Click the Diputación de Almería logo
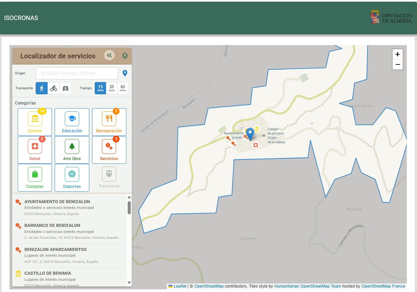Screen dimensions: 417x292 pos(391,17)
